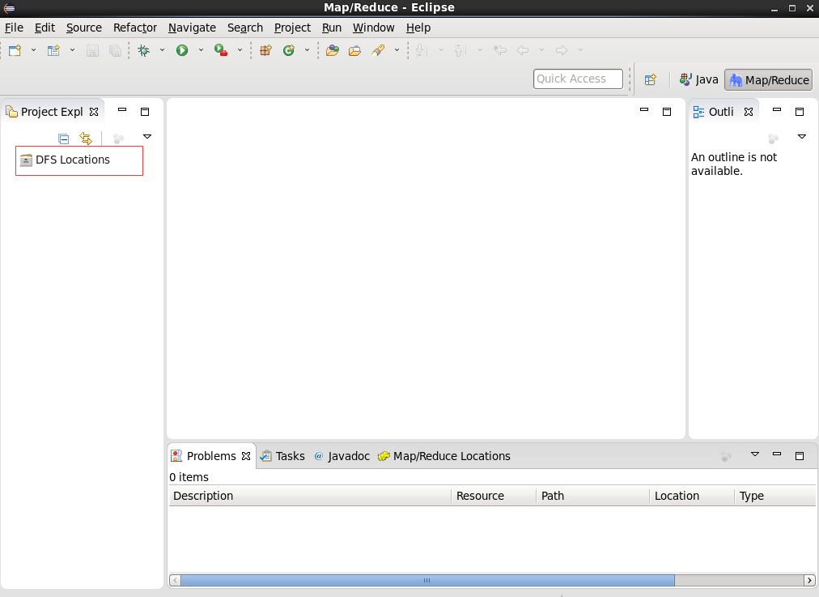Activate the Map/Reduce perspective toggle
Image resolution: width=819 pixels, height=597 pixels.
pyautogui.click(x=767, y=79)
